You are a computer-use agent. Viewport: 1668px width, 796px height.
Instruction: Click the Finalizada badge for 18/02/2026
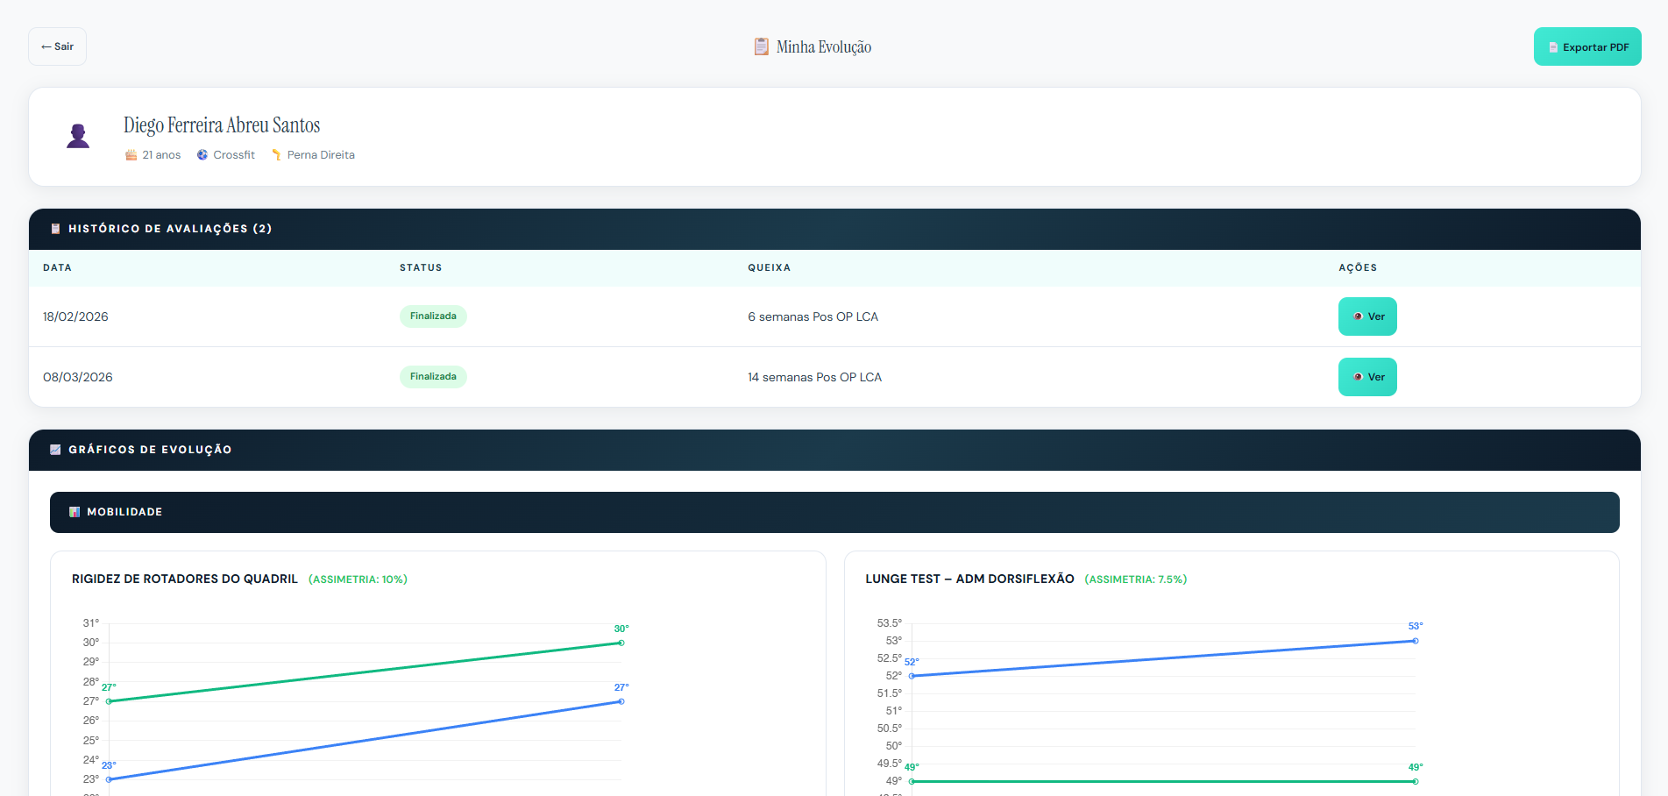[x=433, y=316]
